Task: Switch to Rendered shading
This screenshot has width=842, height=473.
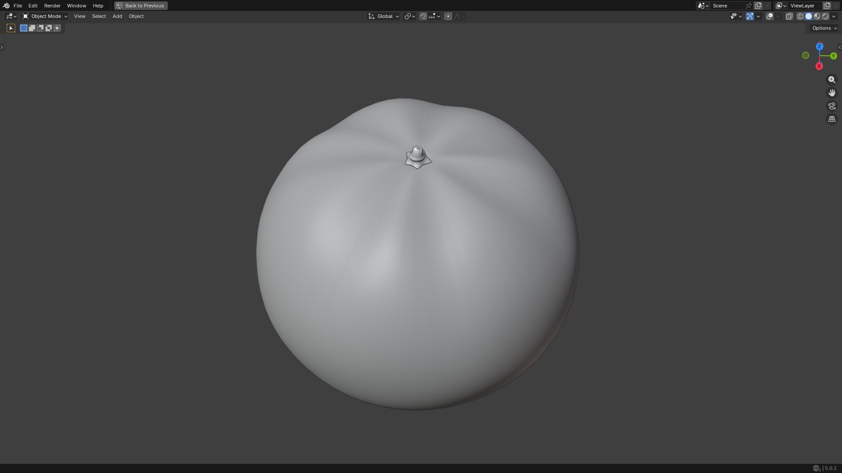Action: pyautogui.click(x=825, y=16)
